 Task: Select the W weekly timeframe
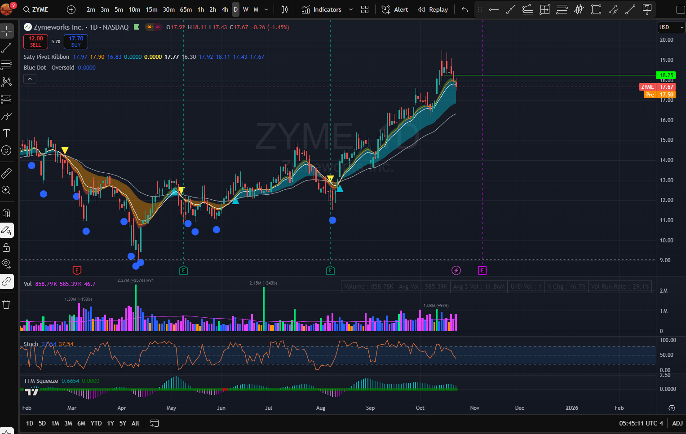246,9
